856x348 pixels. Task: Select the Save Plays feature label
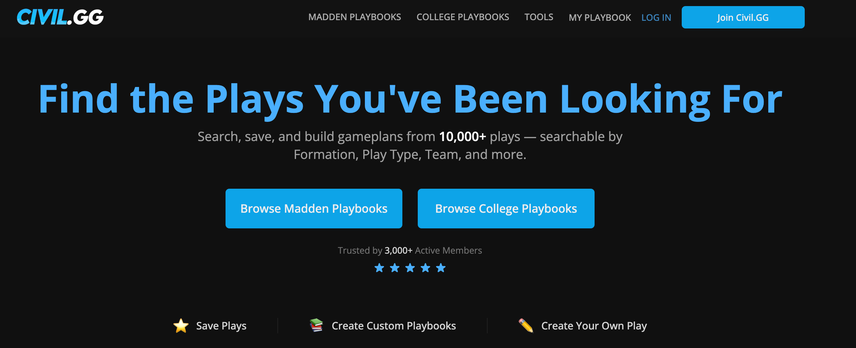(x=221, y=326)
